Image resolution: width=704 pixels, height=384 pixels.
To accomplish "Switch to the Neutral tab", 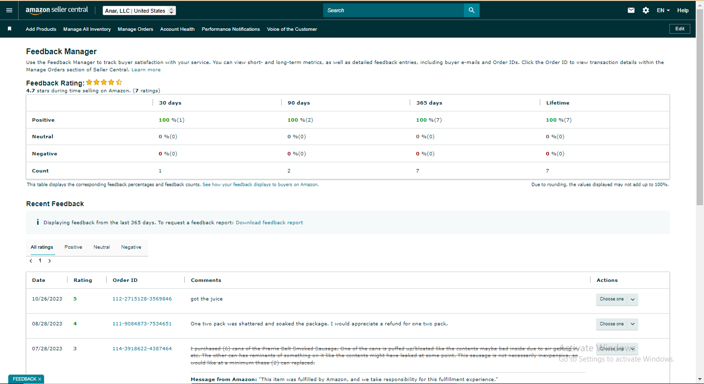I will [x=102, y=247].
